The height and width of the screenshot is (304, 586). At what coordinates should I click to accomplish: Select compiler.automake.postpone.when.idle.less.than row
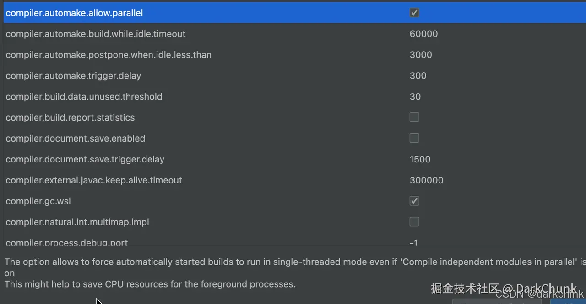109,55
